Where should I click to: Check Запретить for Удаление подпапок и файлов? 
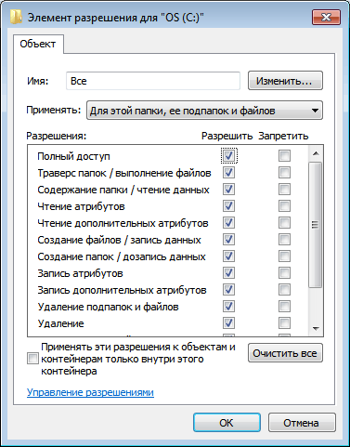(284, 306)
